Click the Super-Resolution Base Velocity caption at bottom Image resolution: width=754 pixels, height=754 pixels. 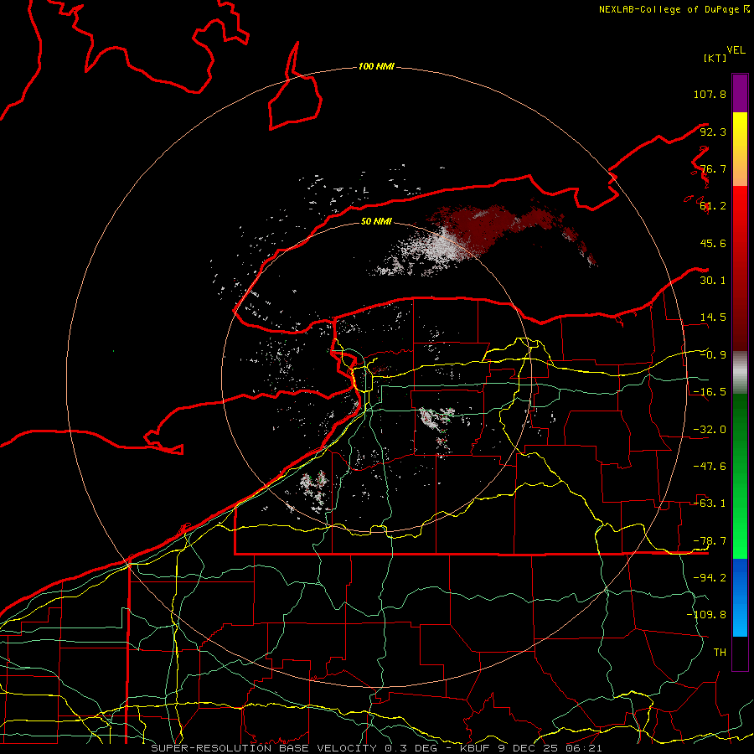[x=376, y=748]
